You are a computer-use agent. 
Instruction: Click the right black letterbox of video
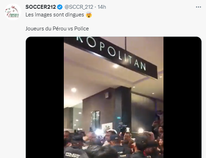(182, 97)
